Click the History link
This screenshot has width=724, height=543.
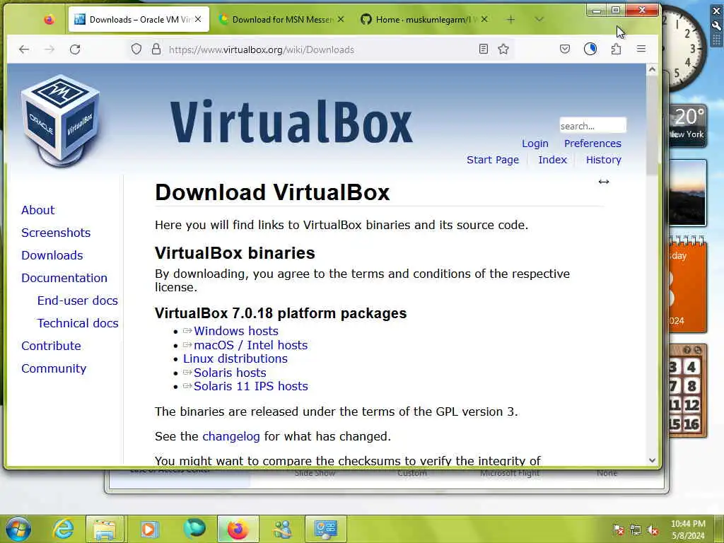[604, 160]
